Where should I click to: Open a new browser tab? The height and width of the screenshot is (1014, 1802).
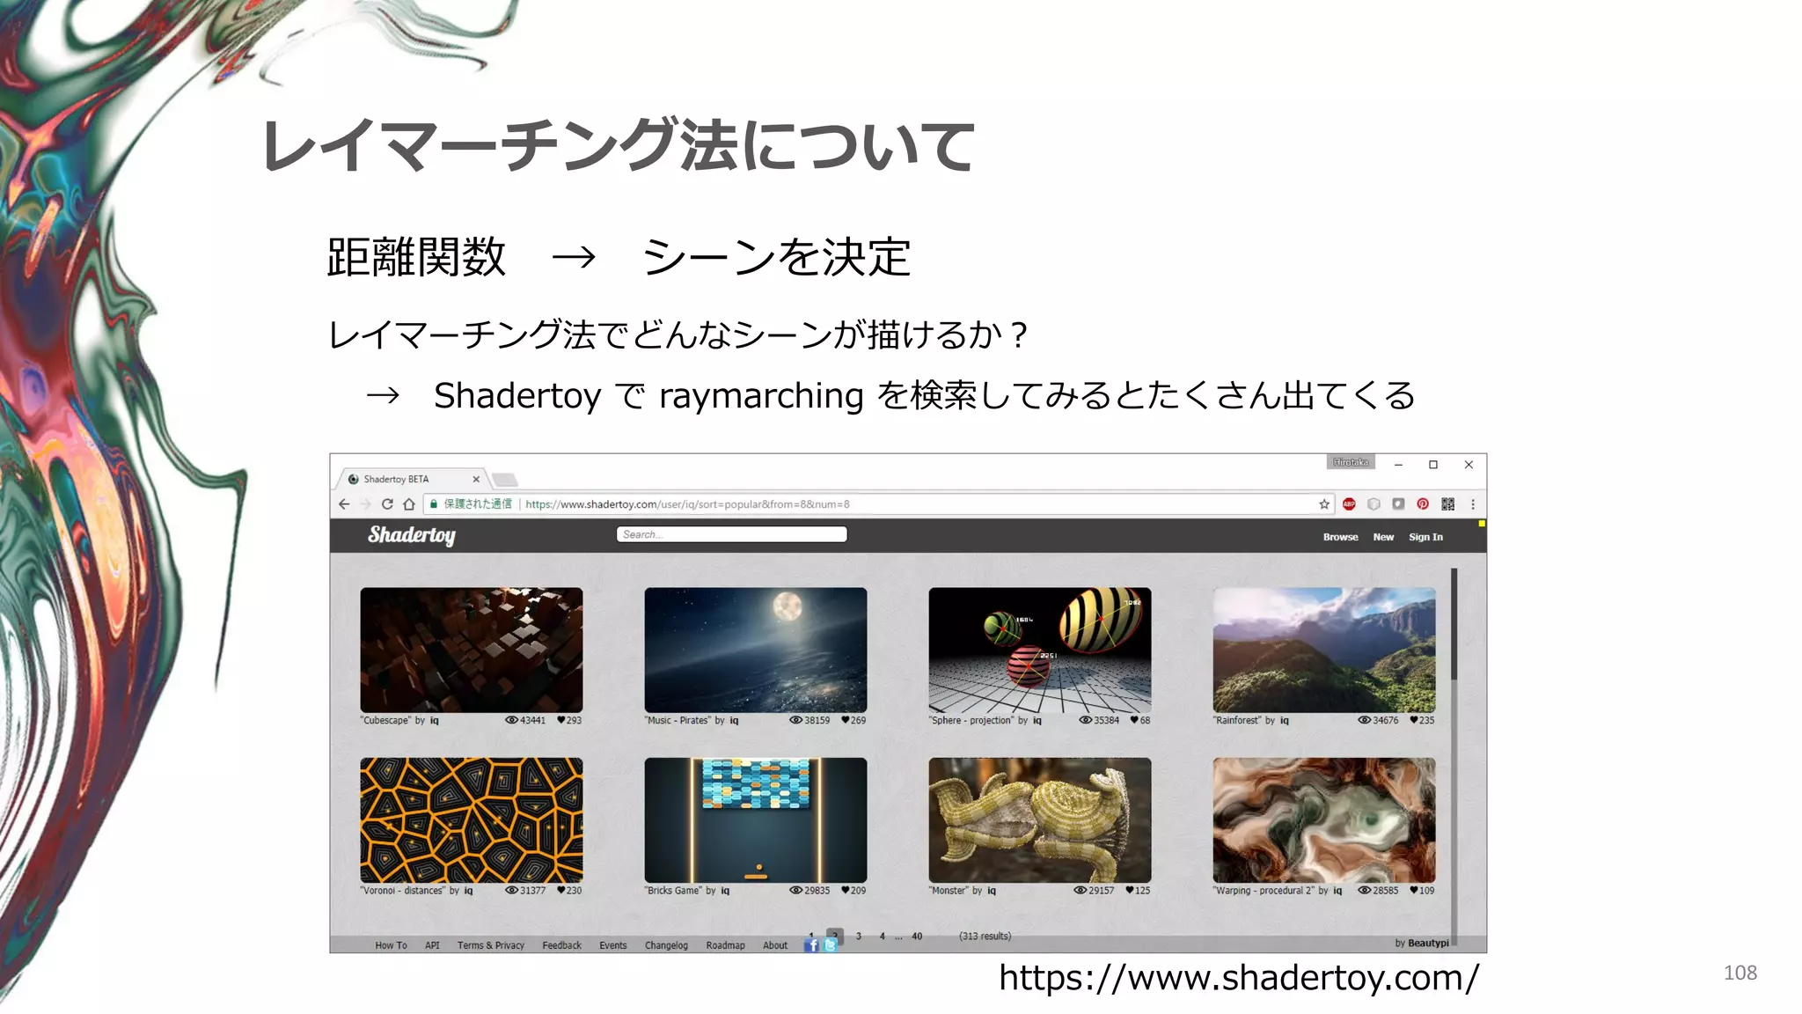[504, 480]
